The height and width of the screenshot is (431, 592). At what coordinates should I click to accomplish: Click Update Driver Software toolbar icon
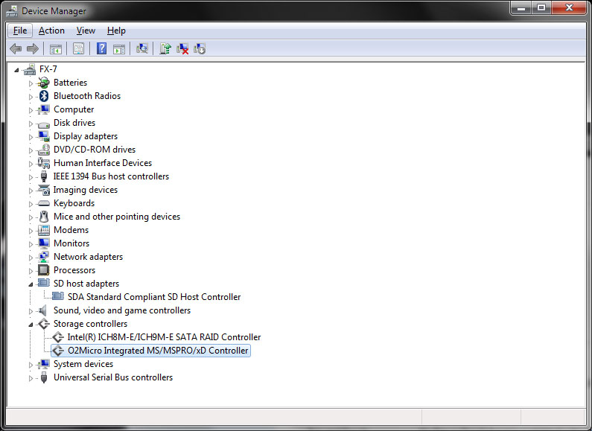pyautogui.click(x=165, y=48)
